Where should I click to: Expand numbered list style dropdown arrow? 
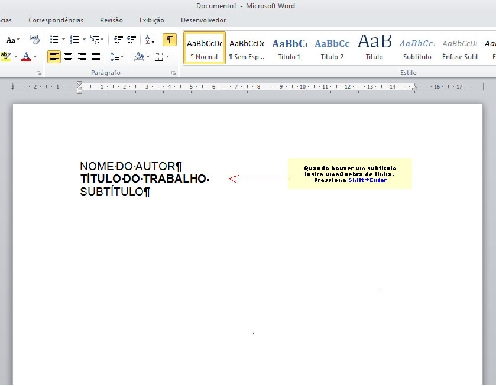pos(84,40)
